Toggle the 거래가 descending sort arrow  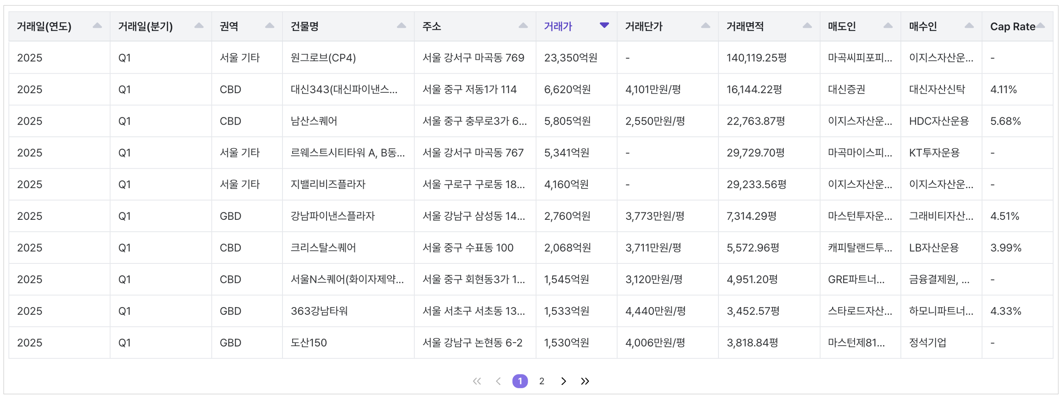click(604, 25)
